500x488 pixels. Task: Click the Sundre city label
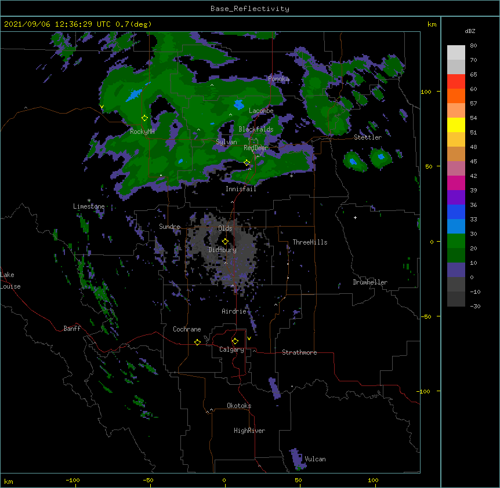(169, 227)
